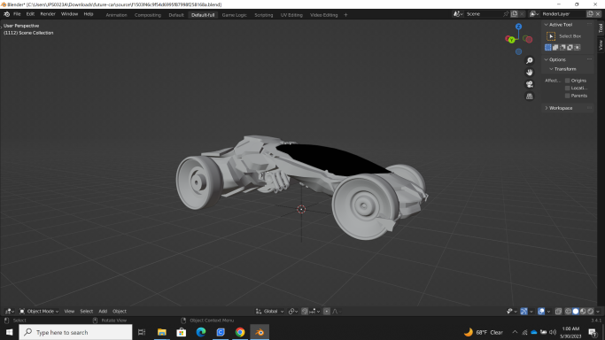Switch to the UV Editing workspace tab

coord(291,15)
